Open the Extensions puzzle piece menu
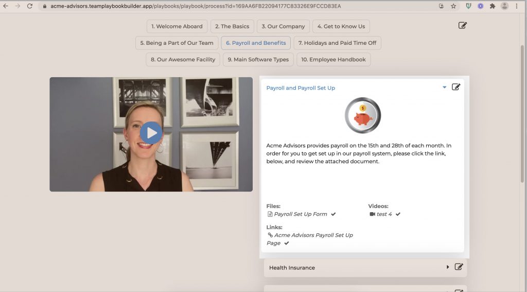Image resolution: width=527 pixels, height=292 pixels. (x=493, y=6)
